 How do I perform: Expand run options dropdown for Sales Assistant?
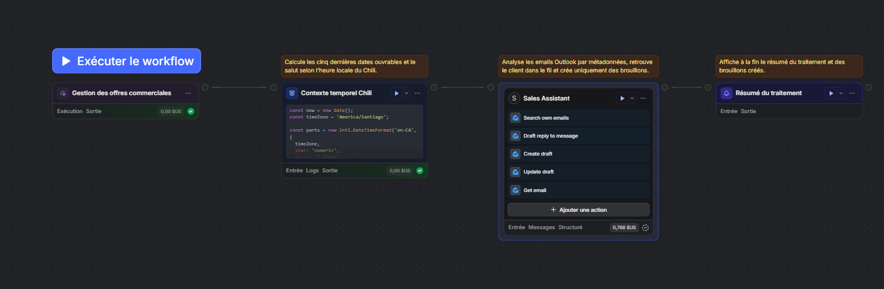[x=632, y=98]
